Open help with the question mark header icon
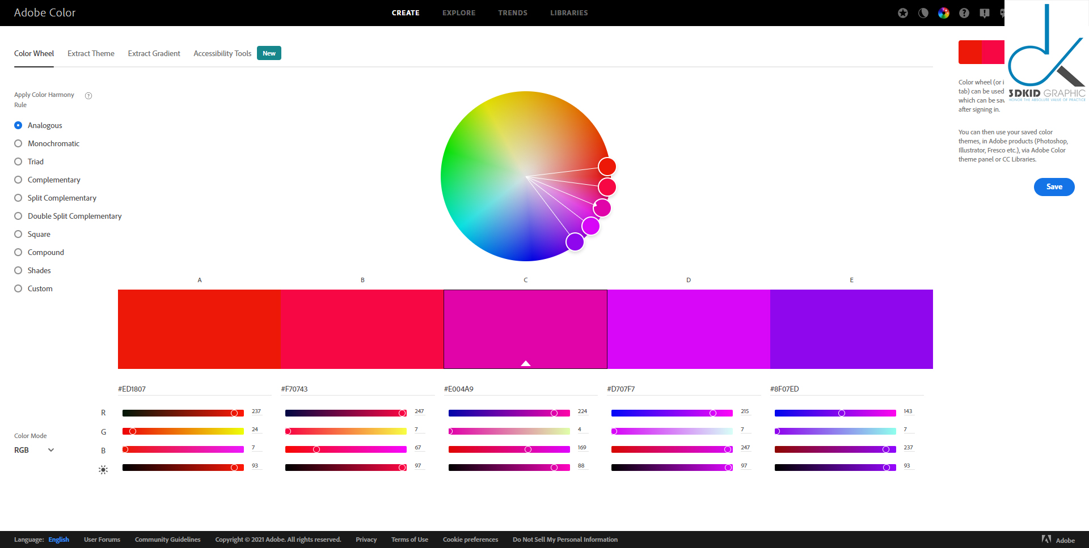This screenshot has height=548, width=1089. point(964,13)
